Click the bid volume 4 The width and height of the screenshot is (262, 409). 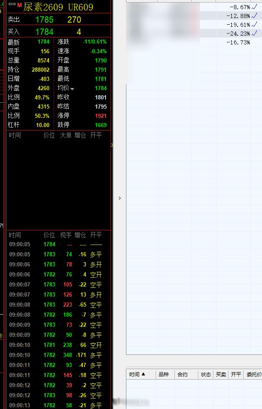tap(79, 32)
